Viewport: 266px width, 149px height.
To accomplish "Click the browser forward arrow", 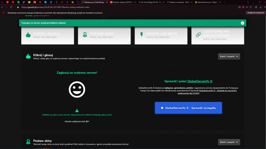I will (x=6, y=7).
